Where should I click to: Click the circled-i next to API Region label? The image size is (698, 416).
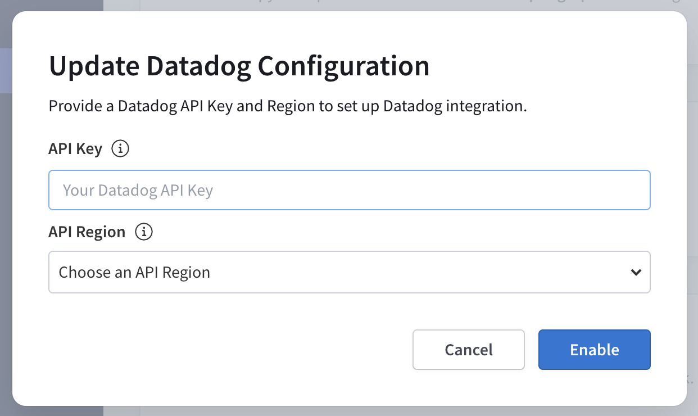[x=144, y=231]
